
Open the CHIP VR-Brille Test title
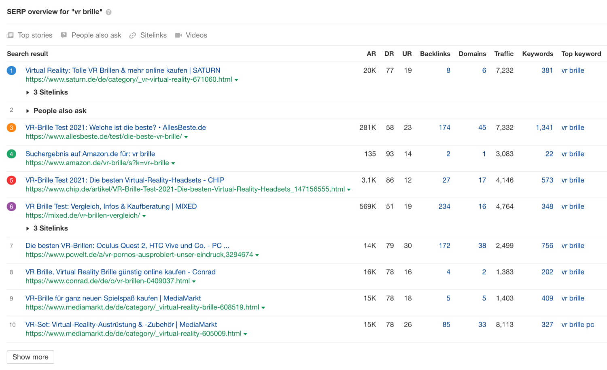click(125, 180)
